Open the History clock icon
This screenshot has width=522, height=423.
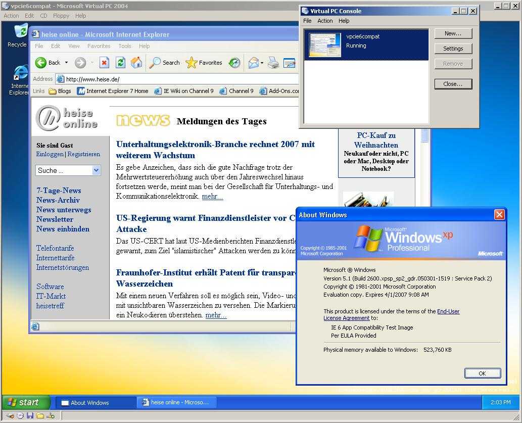coord(234,63)
